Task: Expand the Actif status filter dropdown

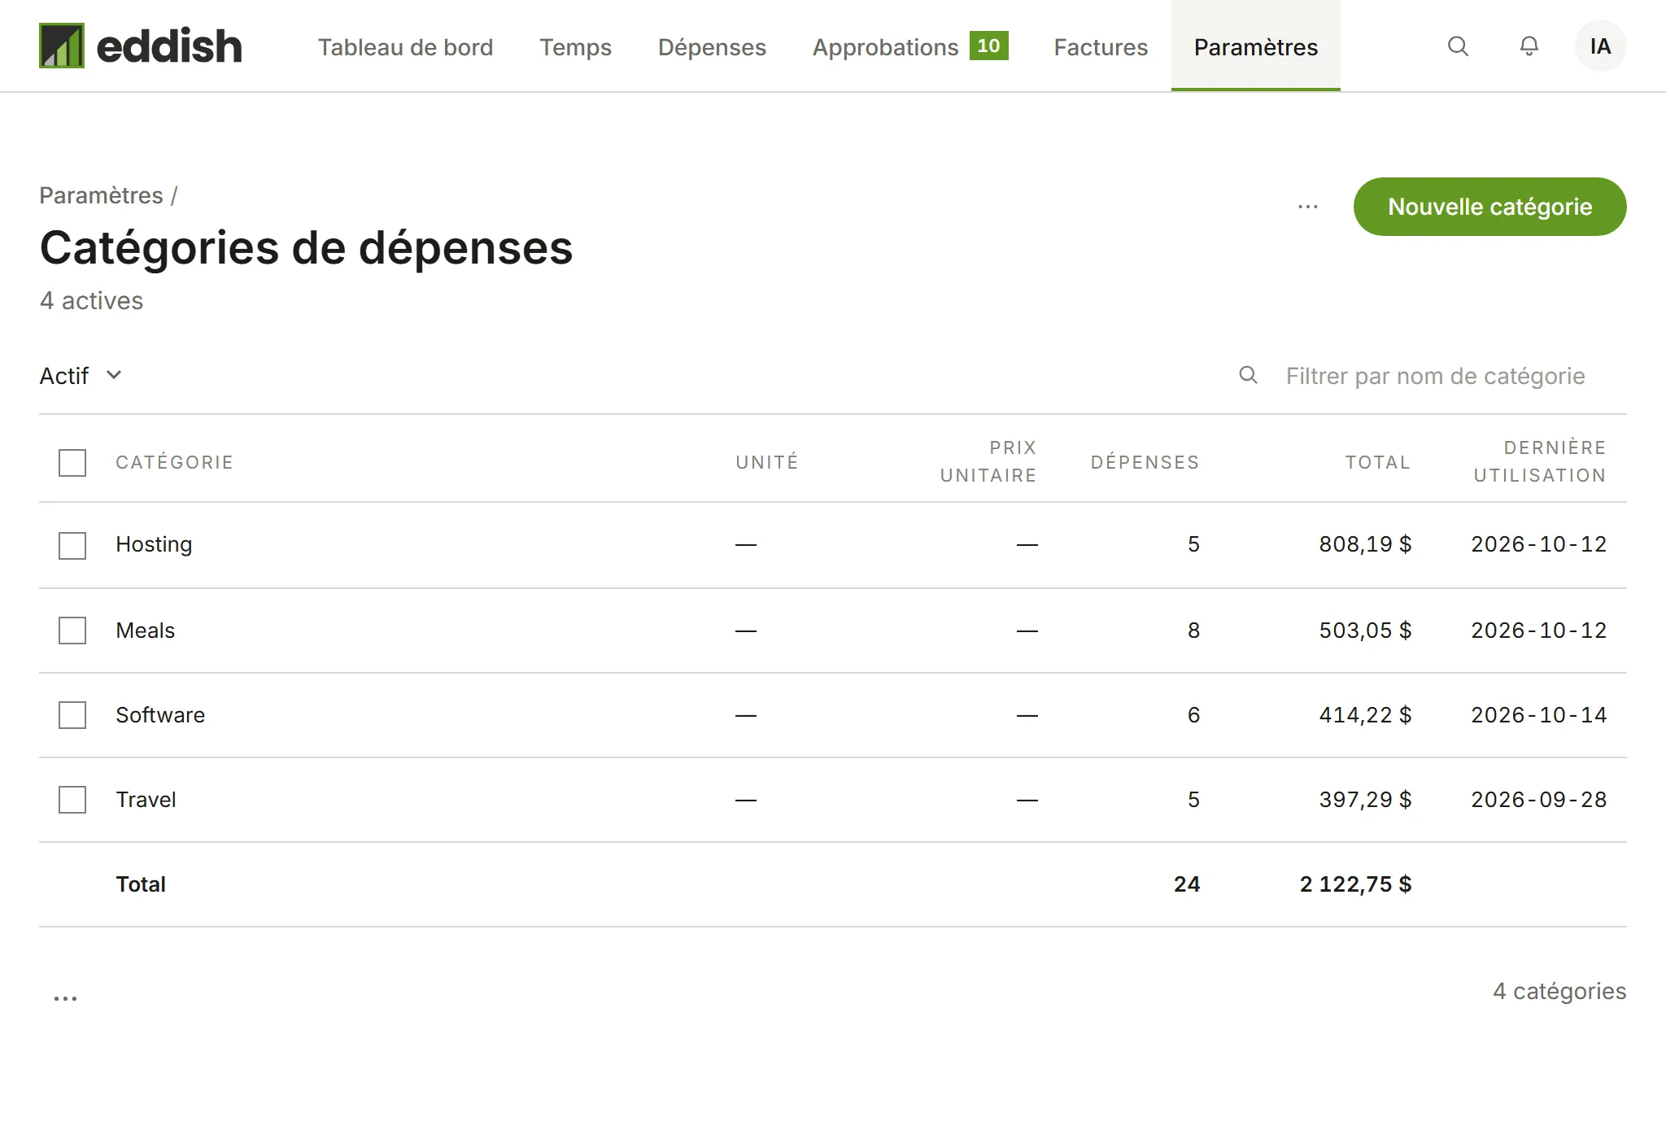Action: [81, 376]
